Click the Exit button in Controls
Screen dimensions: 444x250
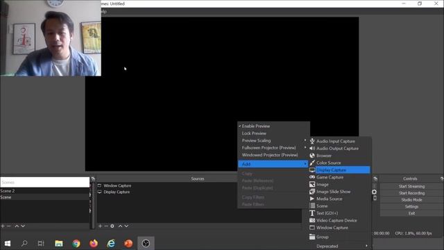click(411, 213)
